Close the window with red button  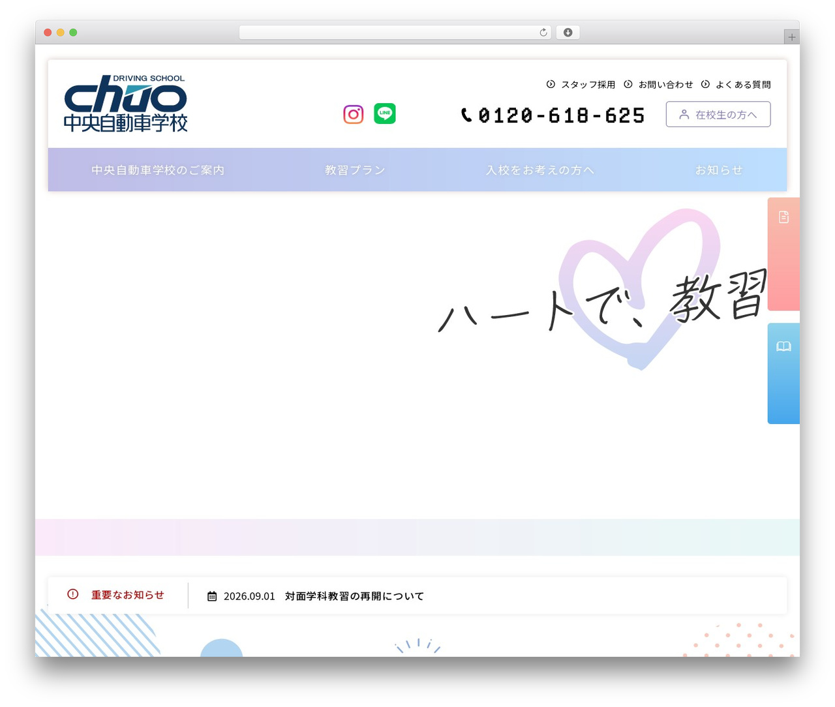(48, 33)
